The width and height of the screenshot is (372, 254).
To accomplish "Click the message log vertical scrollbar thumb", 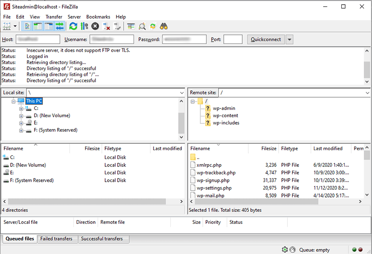I will (x=367, y=70).
